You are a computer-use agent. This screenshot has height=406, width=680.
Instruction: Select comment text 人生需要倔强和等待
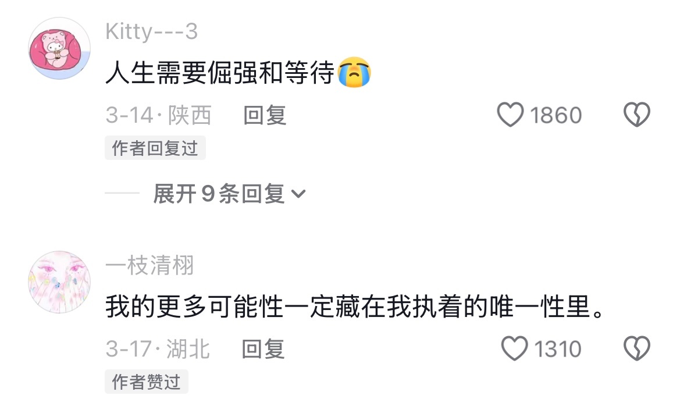(220, 73)
